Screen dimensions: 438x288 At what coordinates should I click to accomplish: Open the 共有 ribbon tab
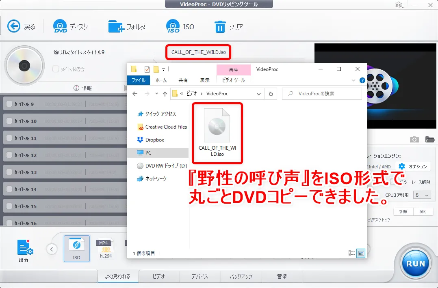pyautogui.click(x=183, y=80)
